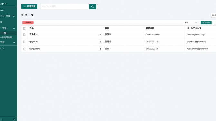This screenshot has height=121, width=216.
Task: Click the red 一括削除 button
Action: pyautogui.click(x=28, y=22)
